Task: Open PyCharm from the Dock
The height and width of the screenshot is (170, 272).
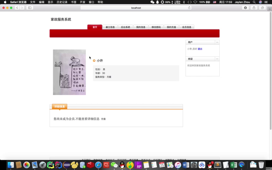Action: (50, 165)
